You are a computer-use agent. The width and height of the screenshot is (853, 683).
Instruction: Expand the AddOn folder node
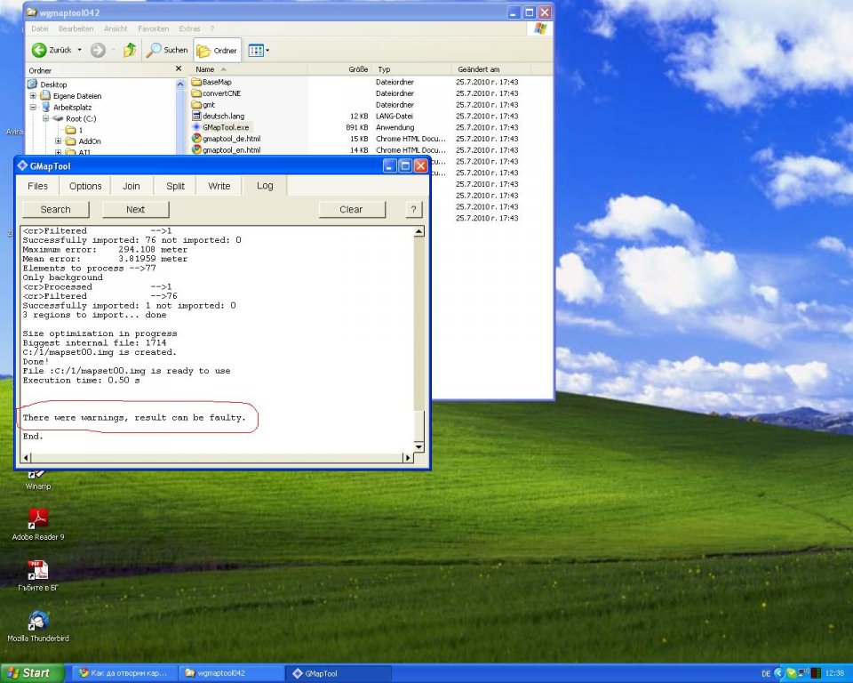coord(58,141)
